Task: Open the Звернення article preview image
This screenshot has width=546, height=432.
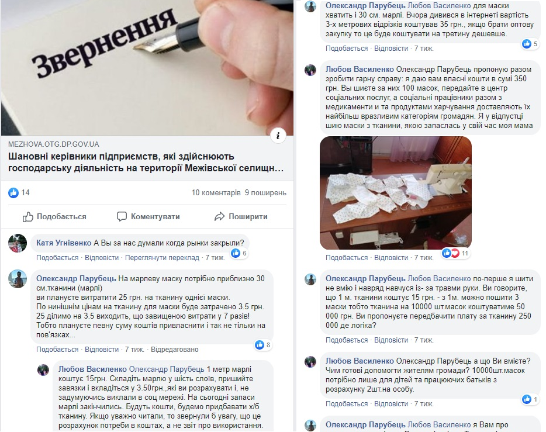Action: pos(147,68)
